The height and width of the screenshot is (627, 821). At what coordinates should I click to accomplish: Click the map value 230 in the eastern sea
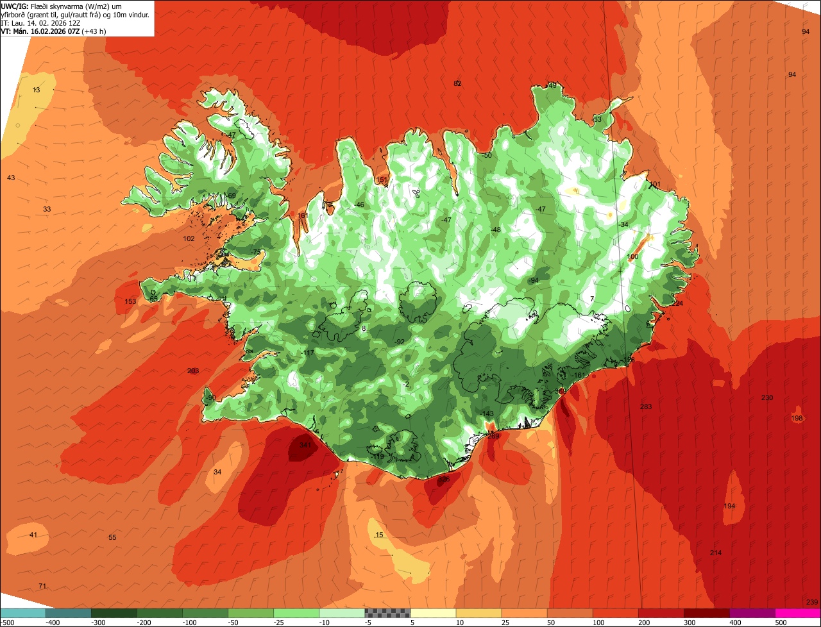coord(767,398)
